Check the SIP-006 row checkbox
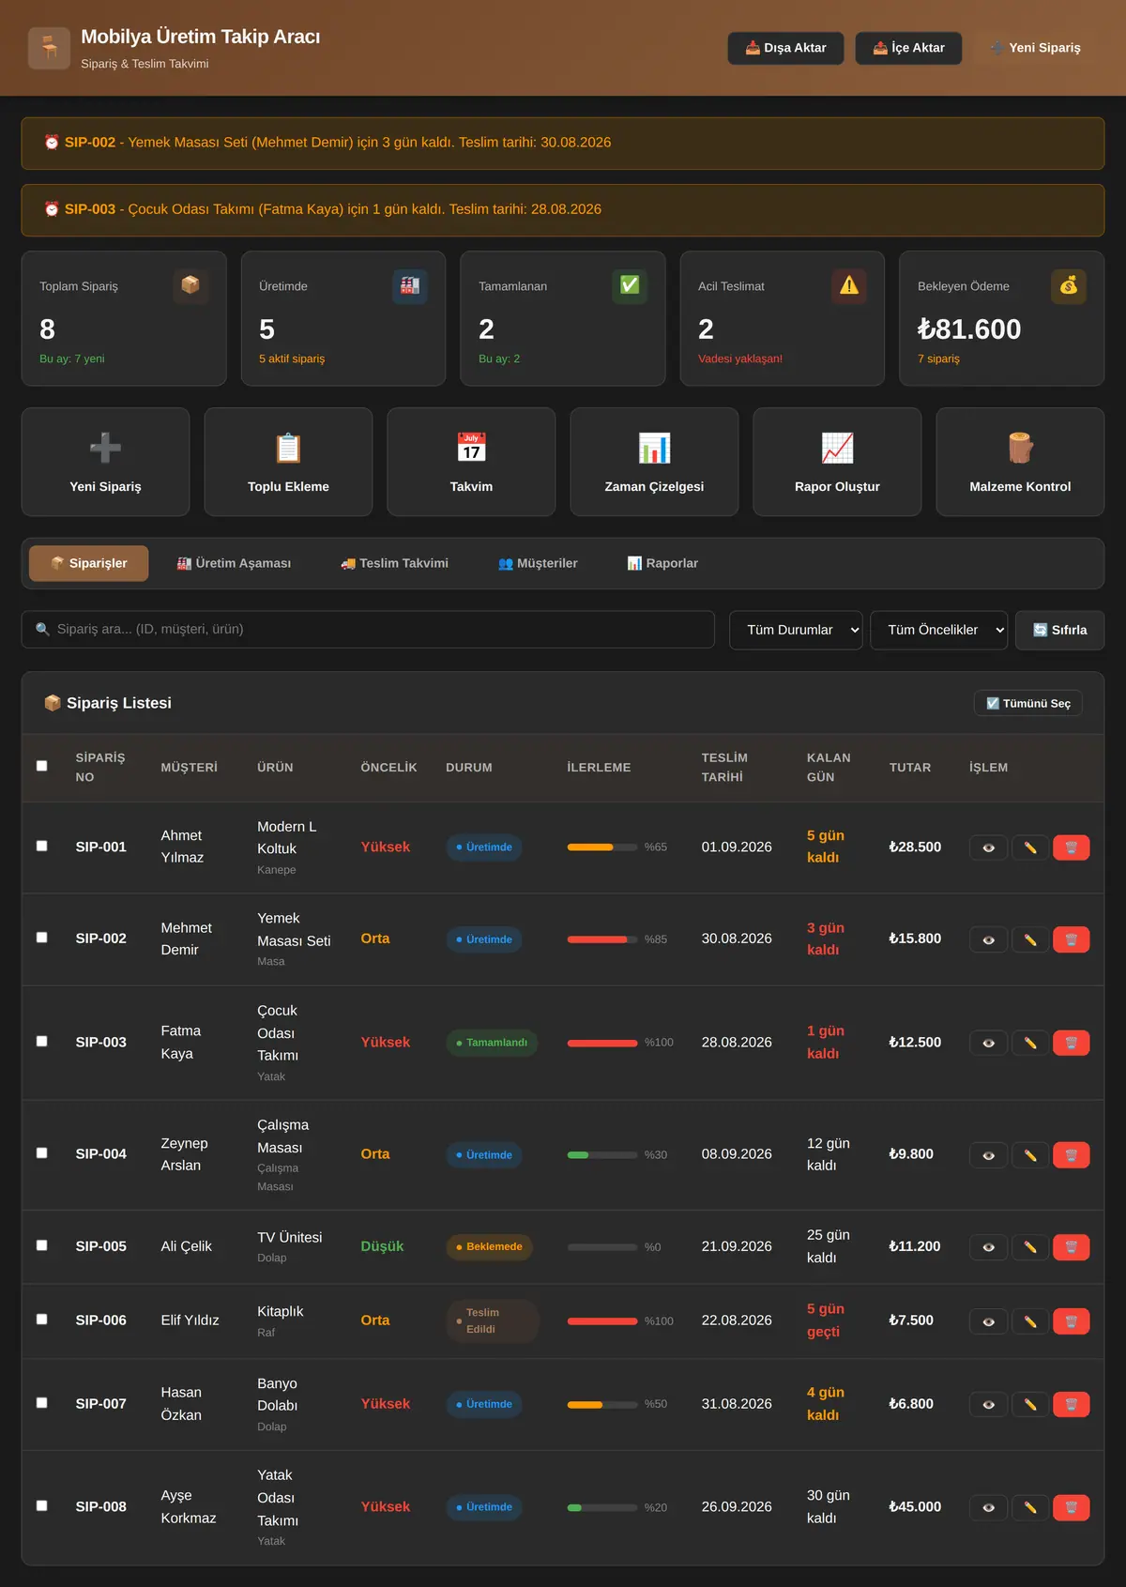1126x1587 pixels. tap(41, 1320)
